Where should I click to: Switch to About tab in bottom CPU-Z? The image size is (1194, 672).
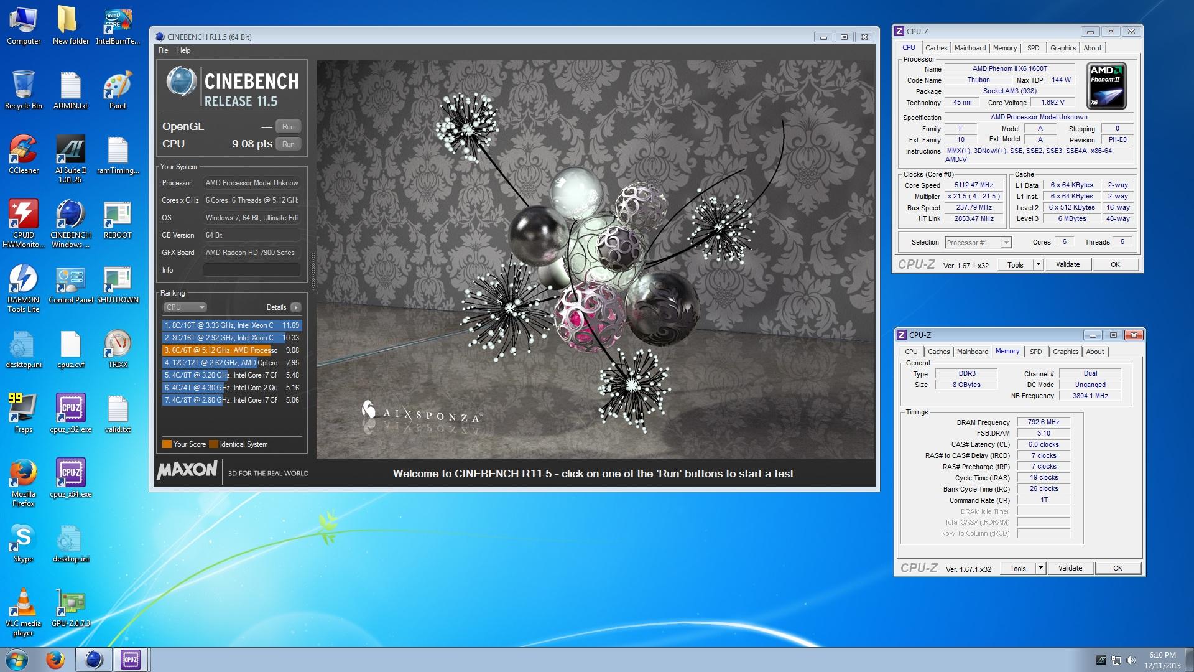point(1095,352)
